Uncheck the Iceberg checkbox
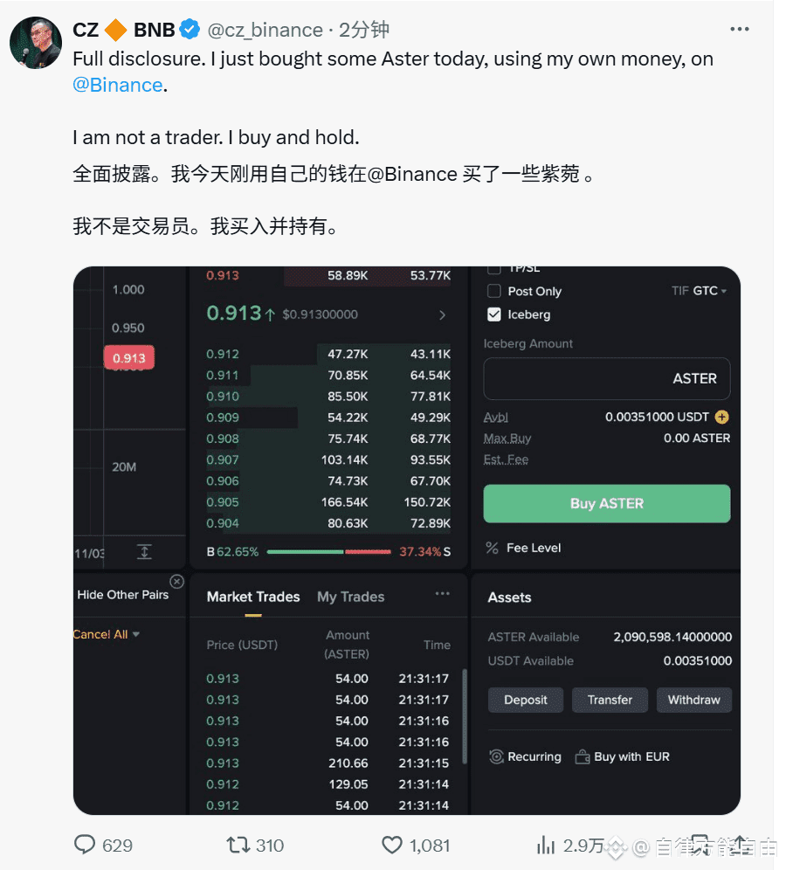The image size is (786, 870). click(493, 314)
